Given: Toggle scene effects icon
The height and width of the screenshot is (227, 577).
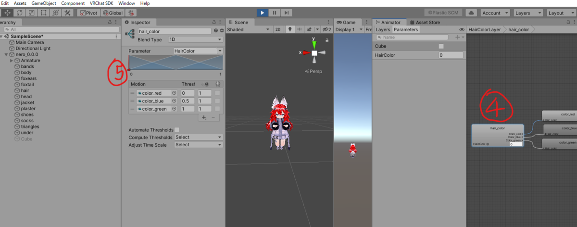Looking at the screenshot, I should (x=310, y=29).
